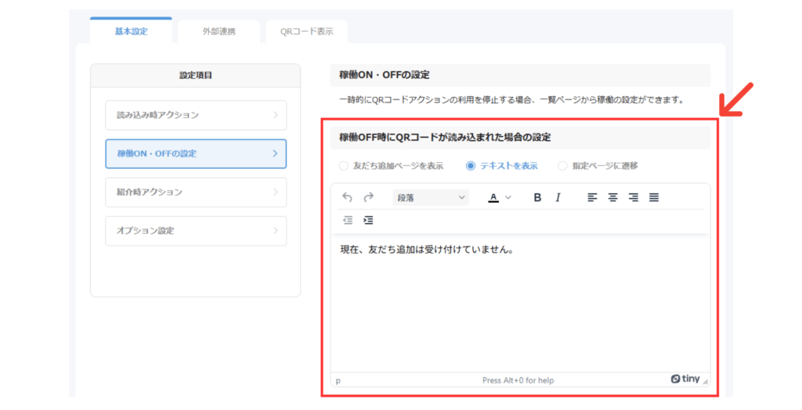Click the tiny logo link
802x410 pixels.
coord(685,379)
